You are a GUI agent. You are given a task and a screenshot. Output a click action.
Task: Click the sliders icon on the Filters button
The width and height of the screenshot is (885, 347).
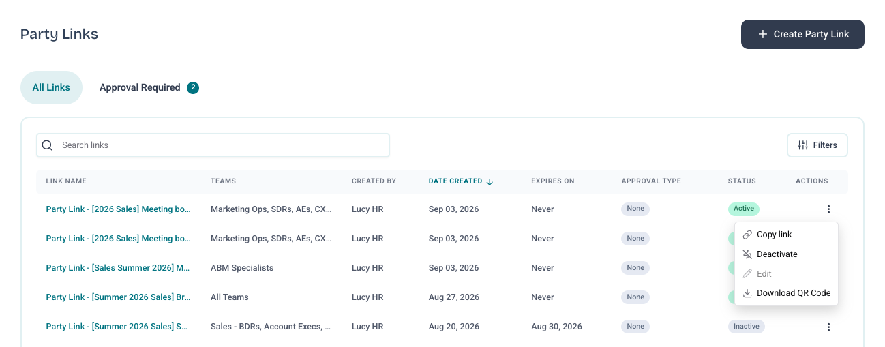[x=803, y=145]
